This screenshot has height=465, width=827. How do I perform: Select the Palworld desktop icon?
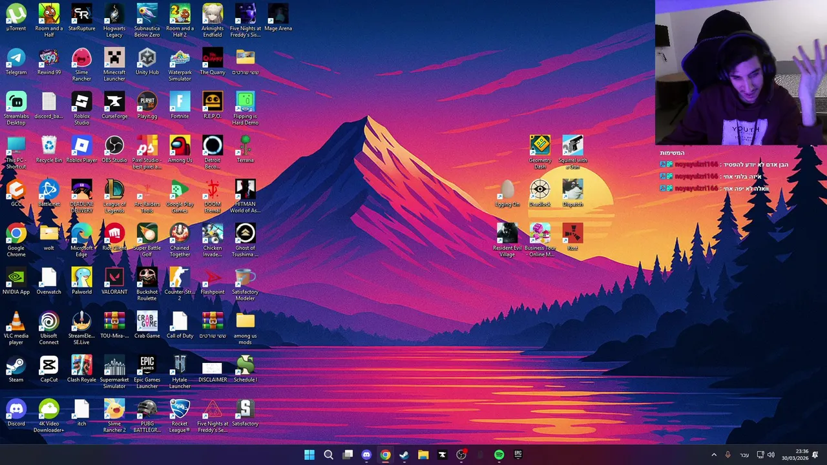click(x=81, y=281)
